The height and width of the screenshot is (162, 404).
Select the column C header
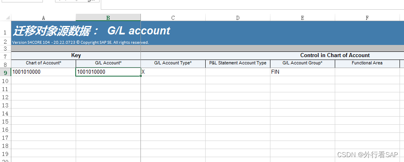pos(173,18)
